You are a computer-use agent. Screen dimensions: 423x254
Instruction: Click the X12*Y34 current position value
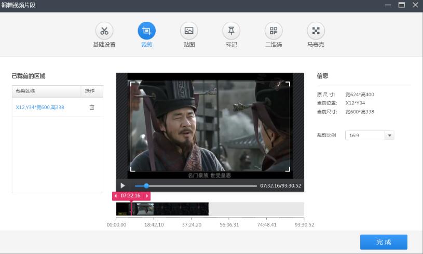[x=355, y=103]
